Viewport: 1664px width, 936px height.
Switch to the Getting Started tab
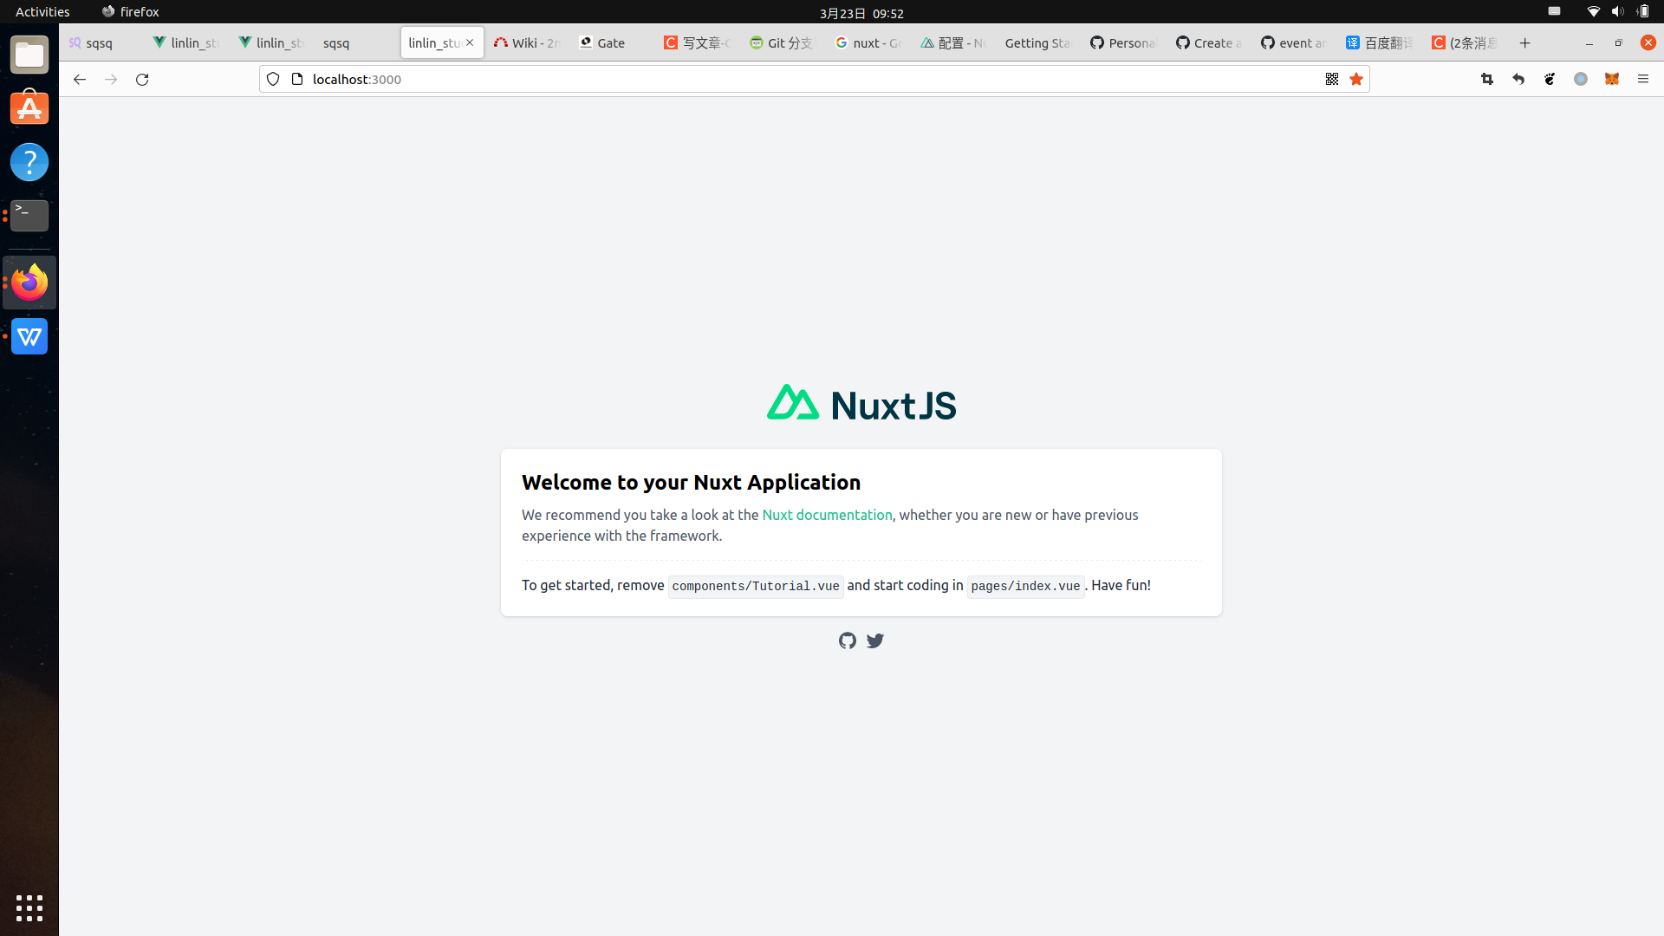[1037, 42]
